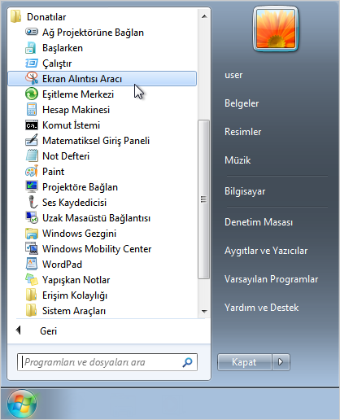
Task: Click the Kapat shutdown button
Action: point(244,362)
